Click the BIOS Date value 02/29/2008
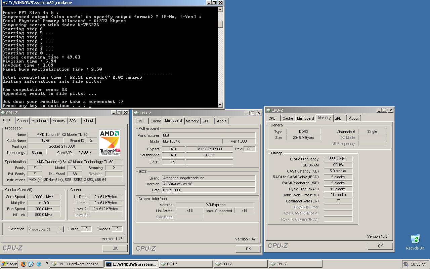The image size is (430, 269). 208,190
